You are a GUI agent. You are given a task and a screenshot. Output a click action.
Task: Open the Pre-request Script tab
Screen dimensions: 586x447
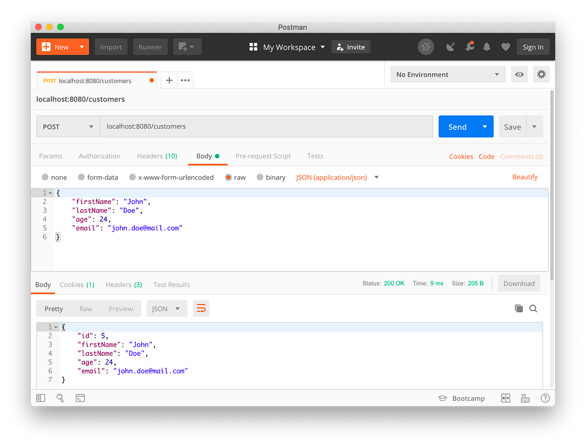tap(263, 156)
